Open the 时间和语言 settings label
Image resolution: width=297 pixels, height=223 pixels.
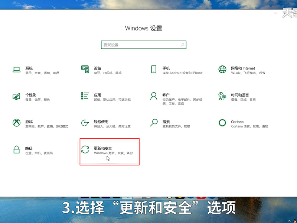click(240, 95)
